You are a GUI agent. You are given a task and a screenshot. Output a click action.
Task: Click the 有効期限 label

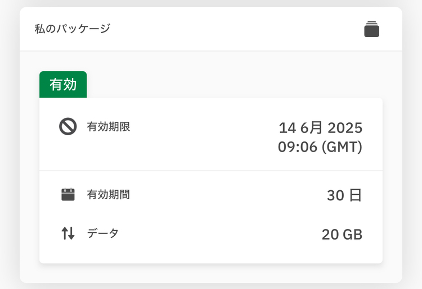tap(109, 127)
